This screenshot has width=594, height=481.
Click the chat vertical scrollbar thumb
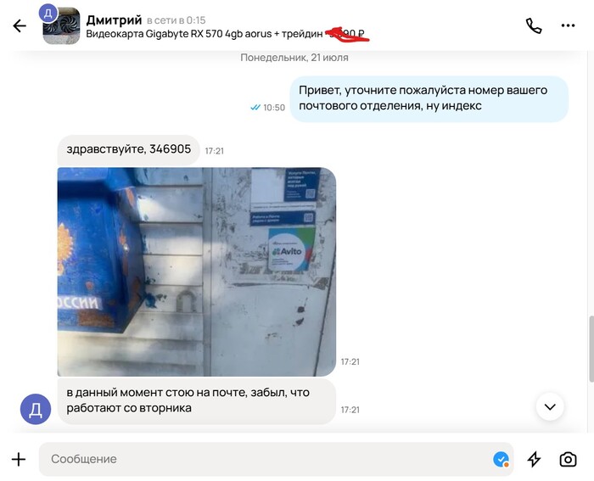pyautogui.click(x=591, y=349)
